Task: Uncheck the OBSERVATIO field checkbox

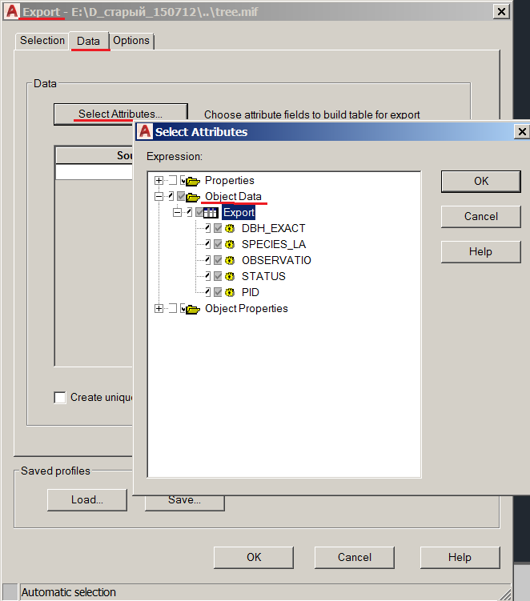Action: pyautogui.click(x=218, y=260)
